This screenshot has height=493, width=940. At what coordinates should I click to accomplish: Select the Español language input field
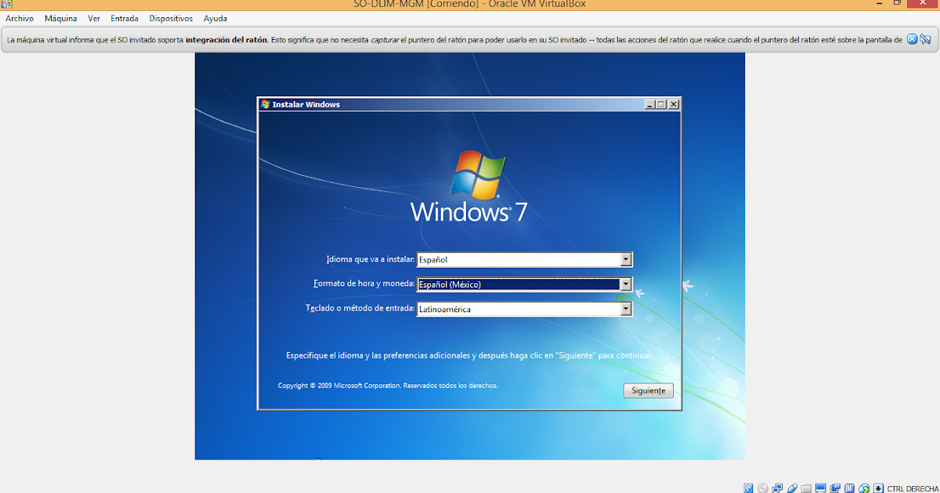(x=517, y=259)
